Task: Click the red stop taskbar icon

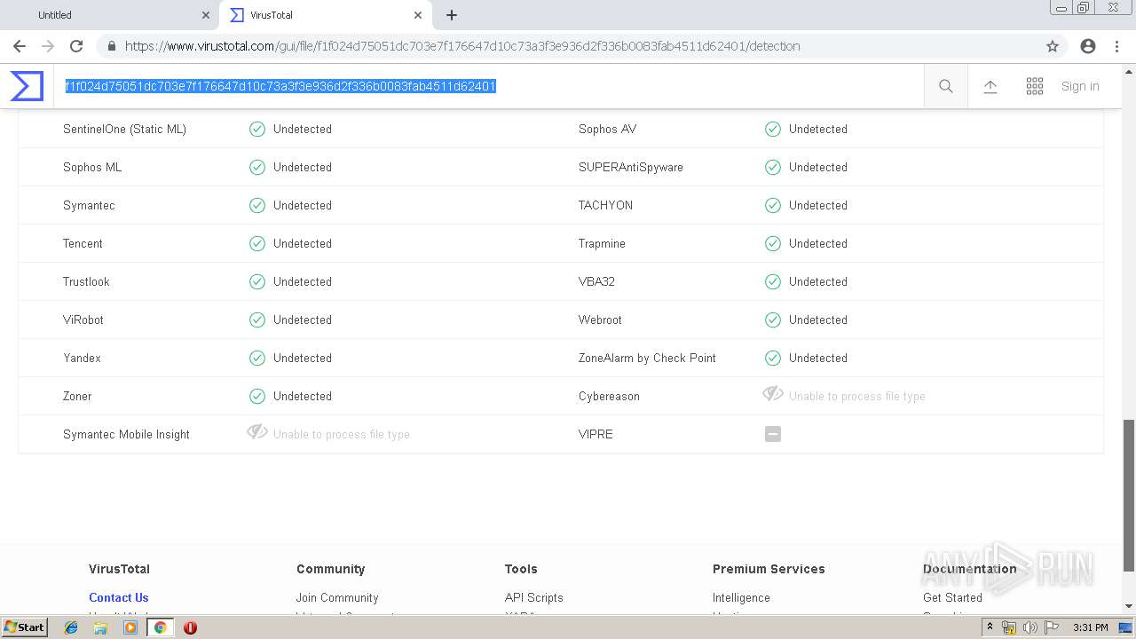Action: click(190, 627)
